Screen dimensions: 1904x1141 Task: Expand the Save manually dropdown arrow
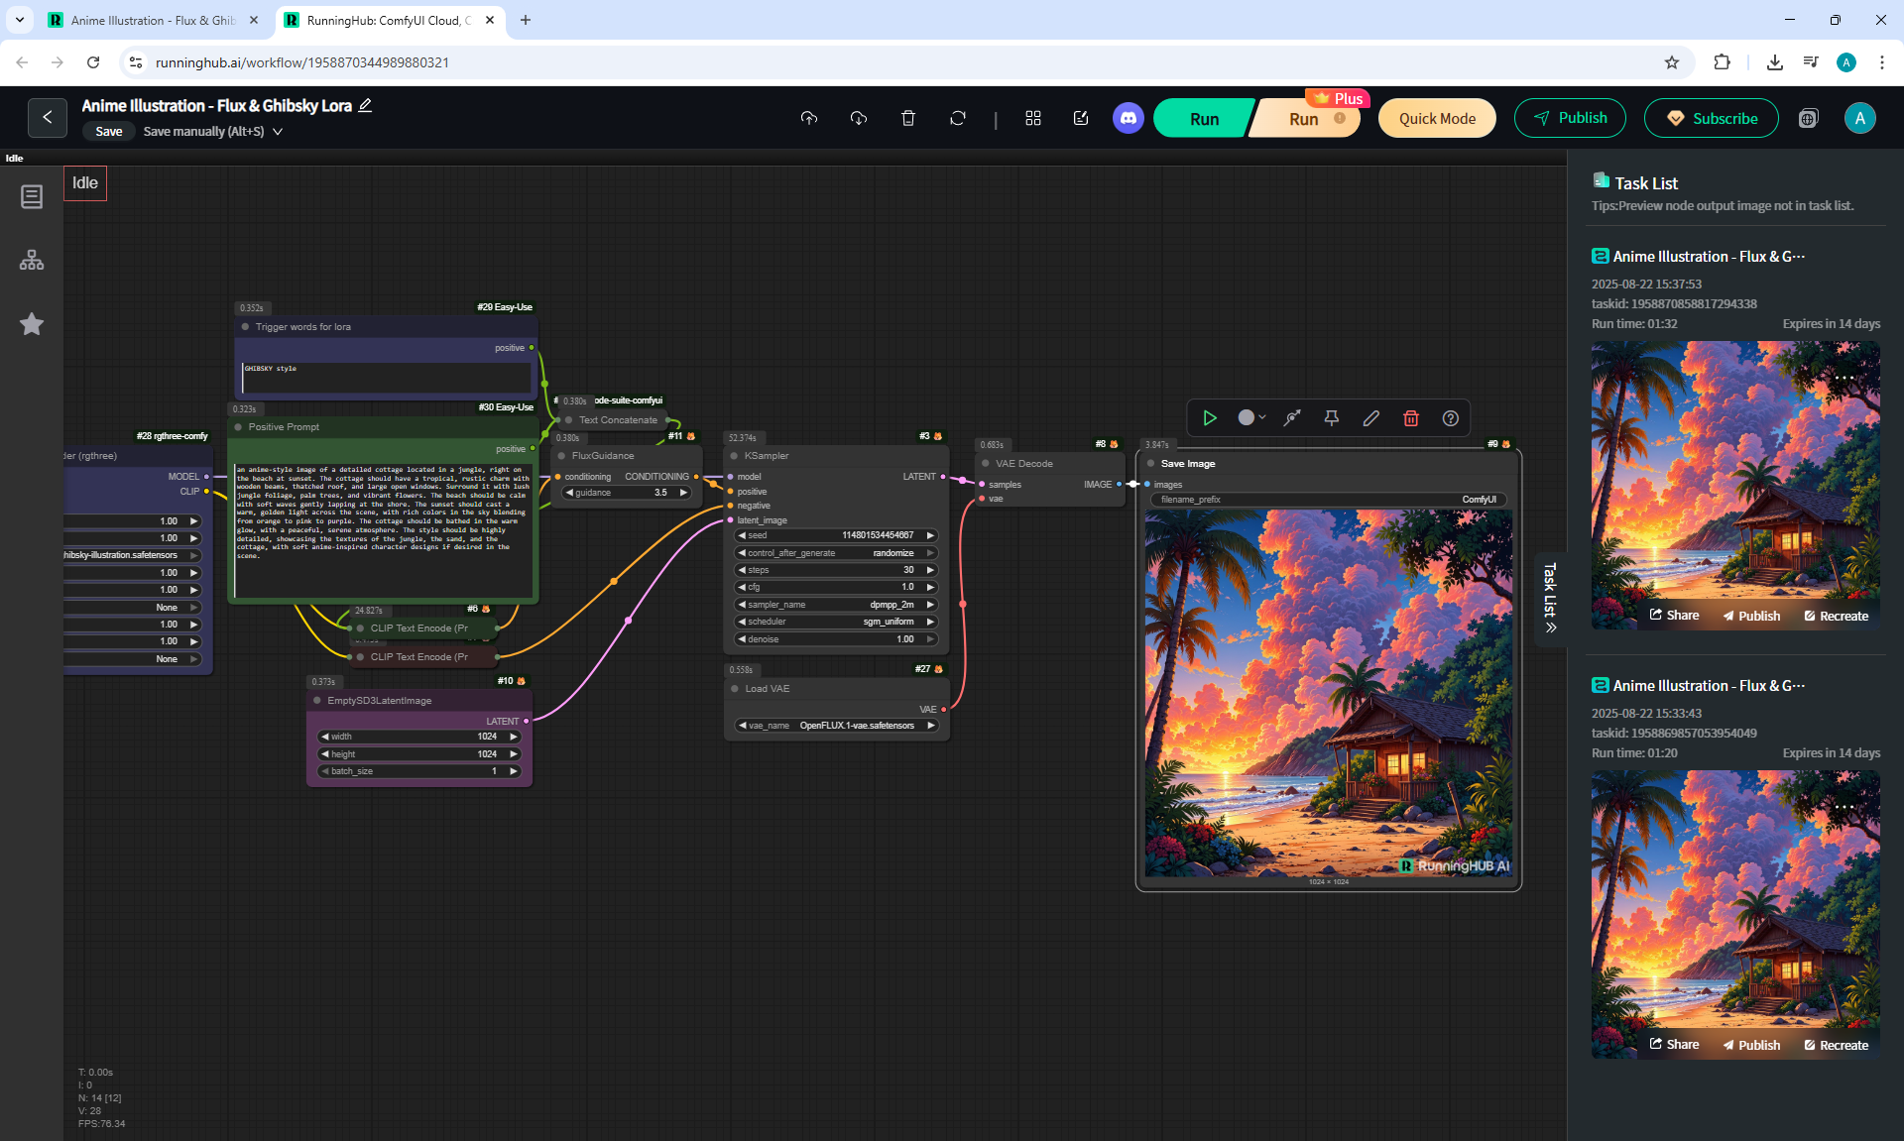coord(278,132)
